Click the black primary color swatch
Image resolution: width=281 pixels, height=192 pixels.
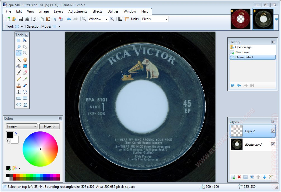coord(9,135)
